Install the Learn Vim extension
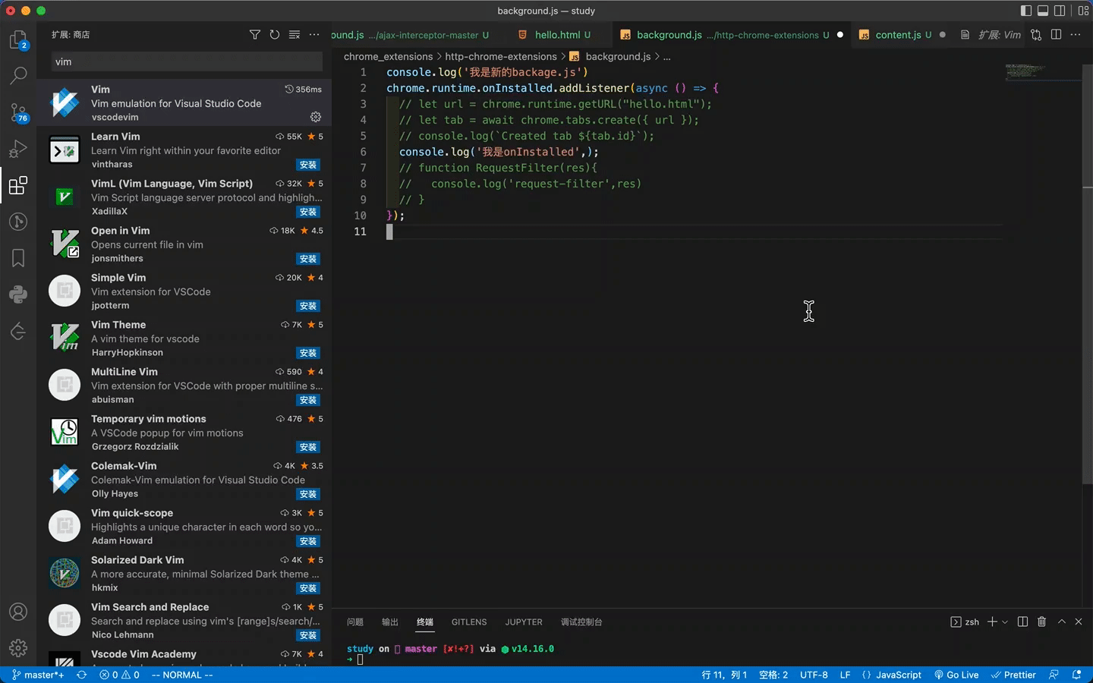 point(308,165)
